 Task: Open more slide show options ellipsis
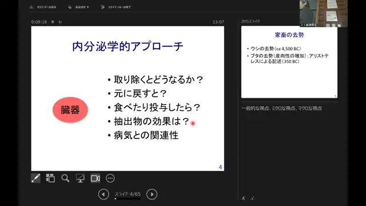pyautogui.click(x=110, y=179)
